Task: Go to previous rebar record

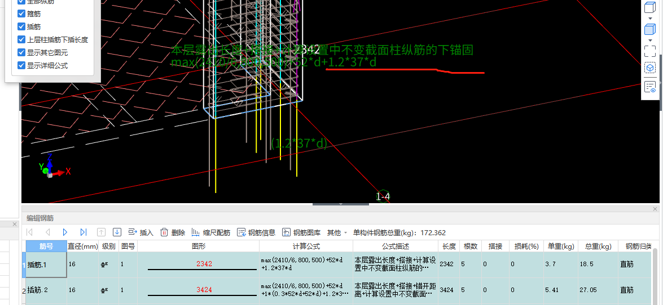Action: (x=48, y=232)
